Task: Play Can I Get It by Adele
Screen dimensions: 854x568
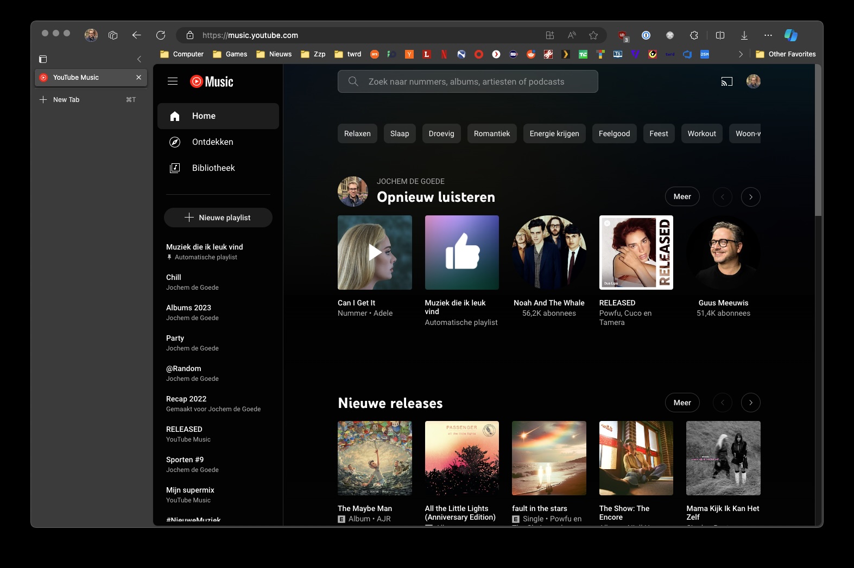Action: coord(375,252)
